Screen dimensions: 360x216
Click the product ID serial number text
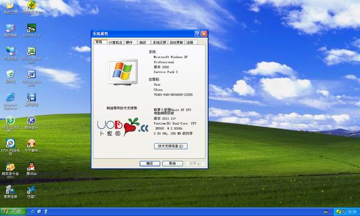[x=173, y=94]
